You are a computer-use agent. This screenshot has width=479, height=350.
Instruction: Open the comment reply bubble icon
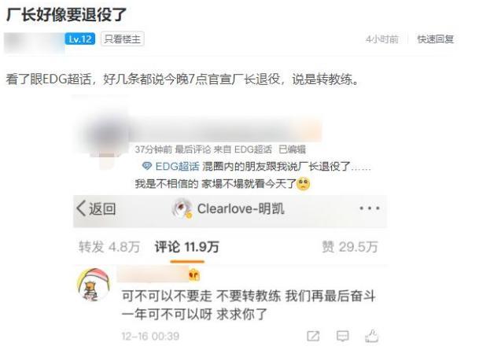(342, 336)
